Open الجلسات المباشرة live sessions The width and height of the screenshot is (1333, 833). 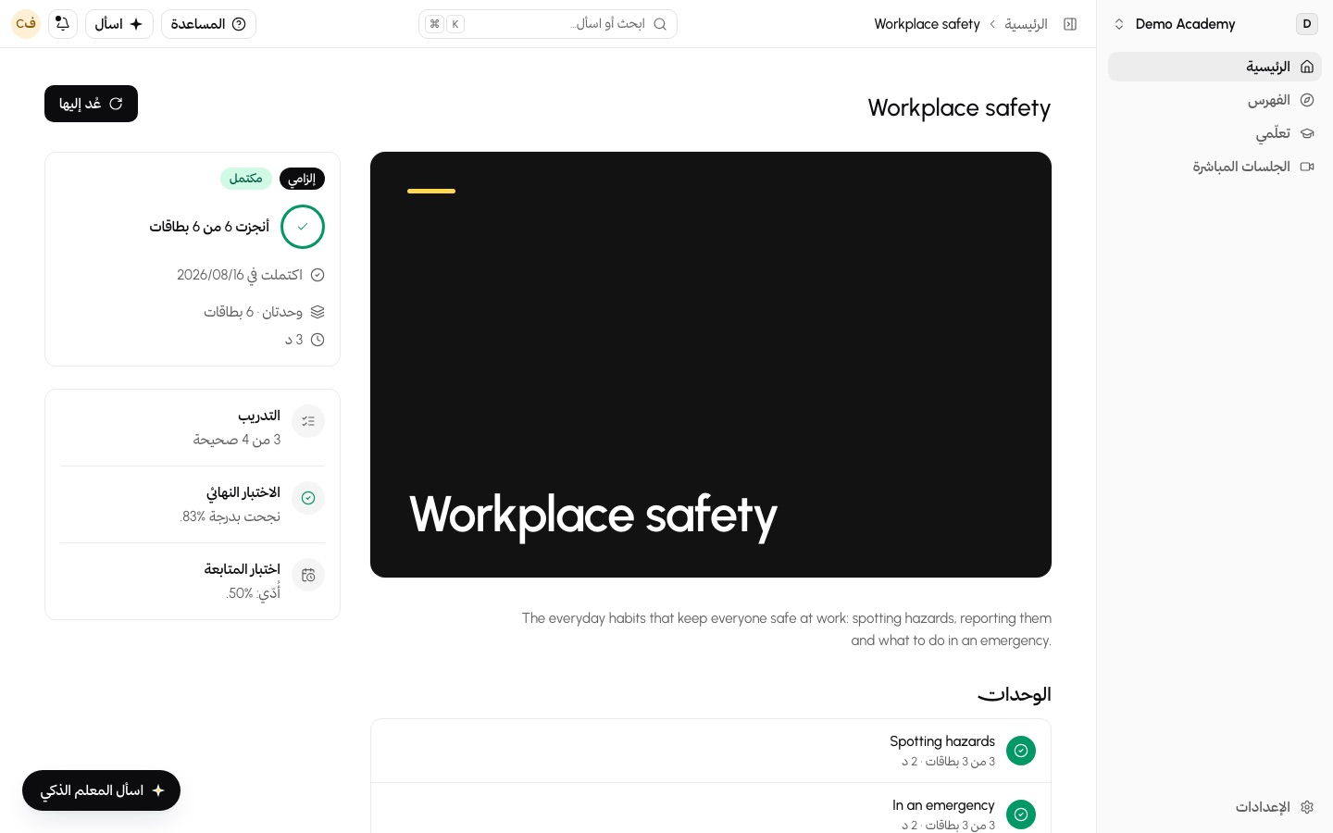click(x=1215, y=167)
